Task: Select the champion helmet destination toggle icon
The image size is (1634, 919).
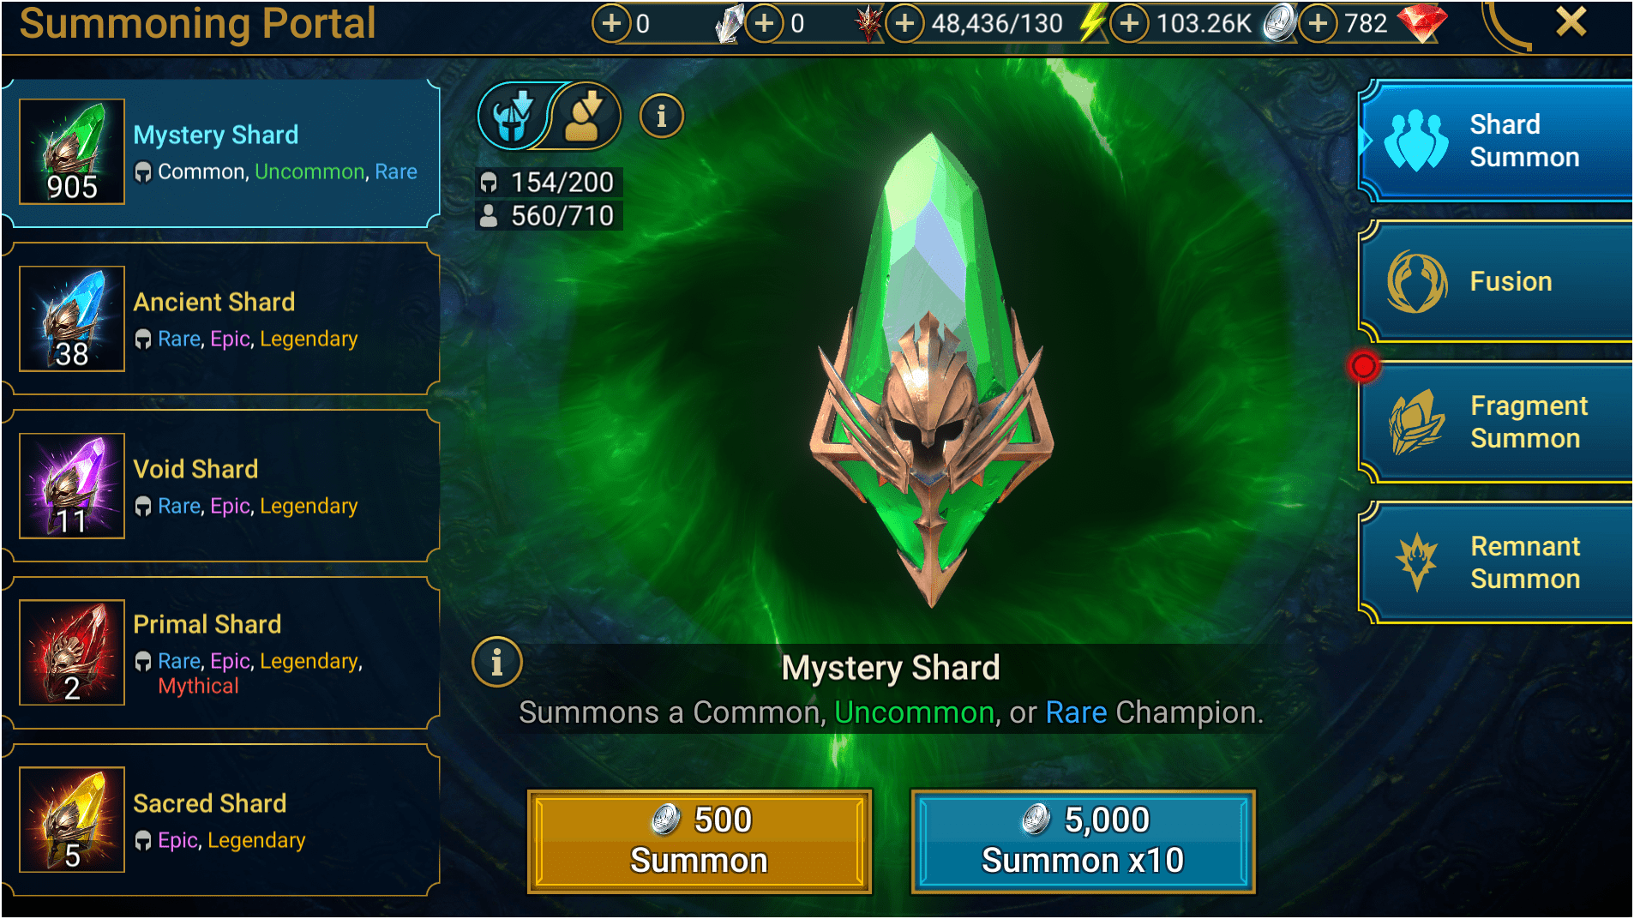Action: point(513,116)
